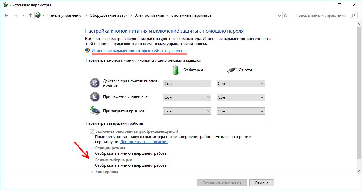Click the title bar window icon
This screenshot has width=362, height=190.
coord(5,5)
